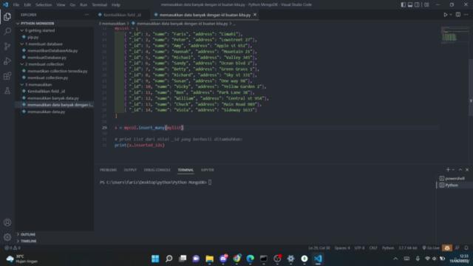Change line ending CRLF setting
Image resolution: width=473 pixels, height=266 pixels.
pyautogui.click(x=373, y=248)
